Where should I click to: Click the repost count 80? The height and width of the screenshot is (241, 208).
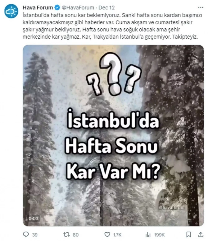[x=75, y=235]
